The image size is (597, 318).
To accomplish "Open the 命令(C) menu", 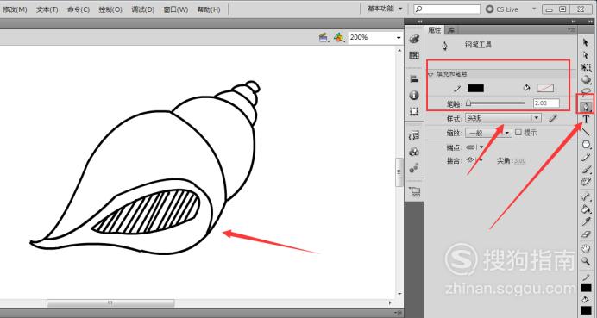I will 79,9.
